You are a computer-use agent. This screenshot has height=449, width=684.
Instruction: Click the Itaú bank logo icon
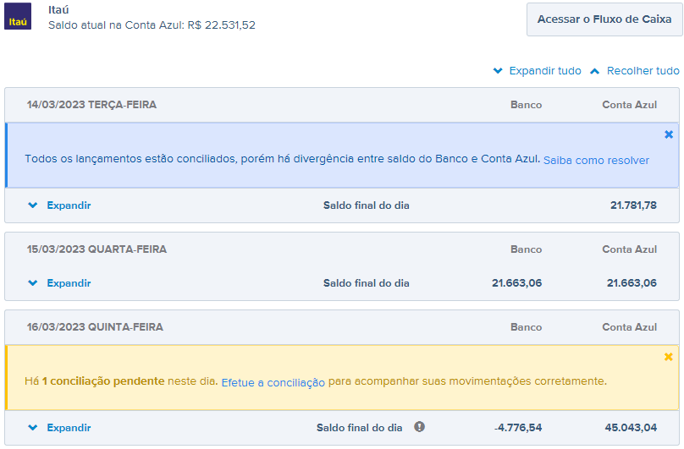click(x=18, y=16)
